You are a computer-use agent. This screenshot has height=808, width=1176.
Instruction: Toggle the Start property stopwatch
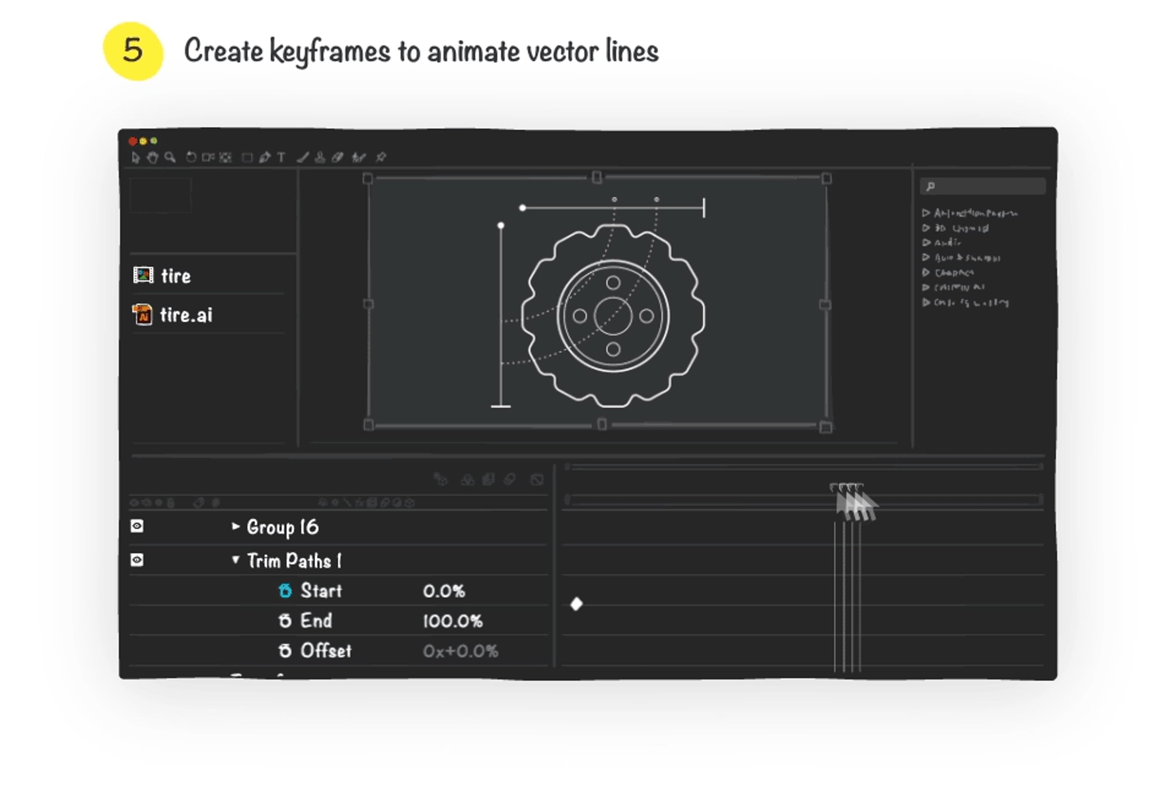(x=285, y=591)
